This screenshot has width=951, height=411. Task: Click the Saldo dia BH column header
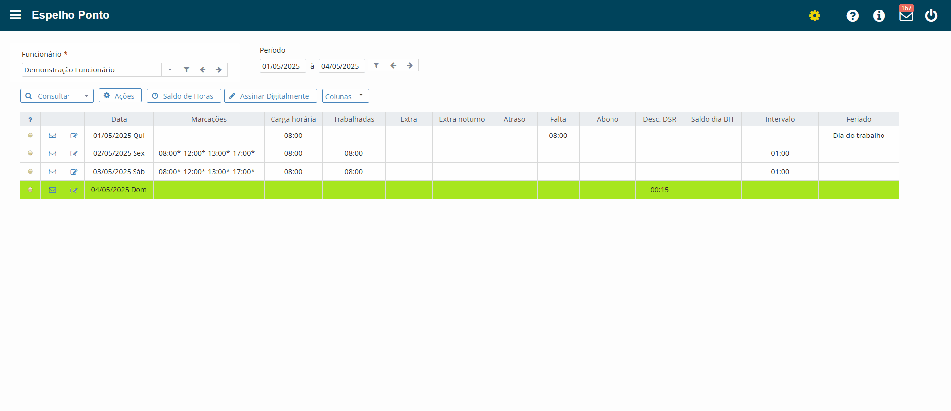pos(712,119)
